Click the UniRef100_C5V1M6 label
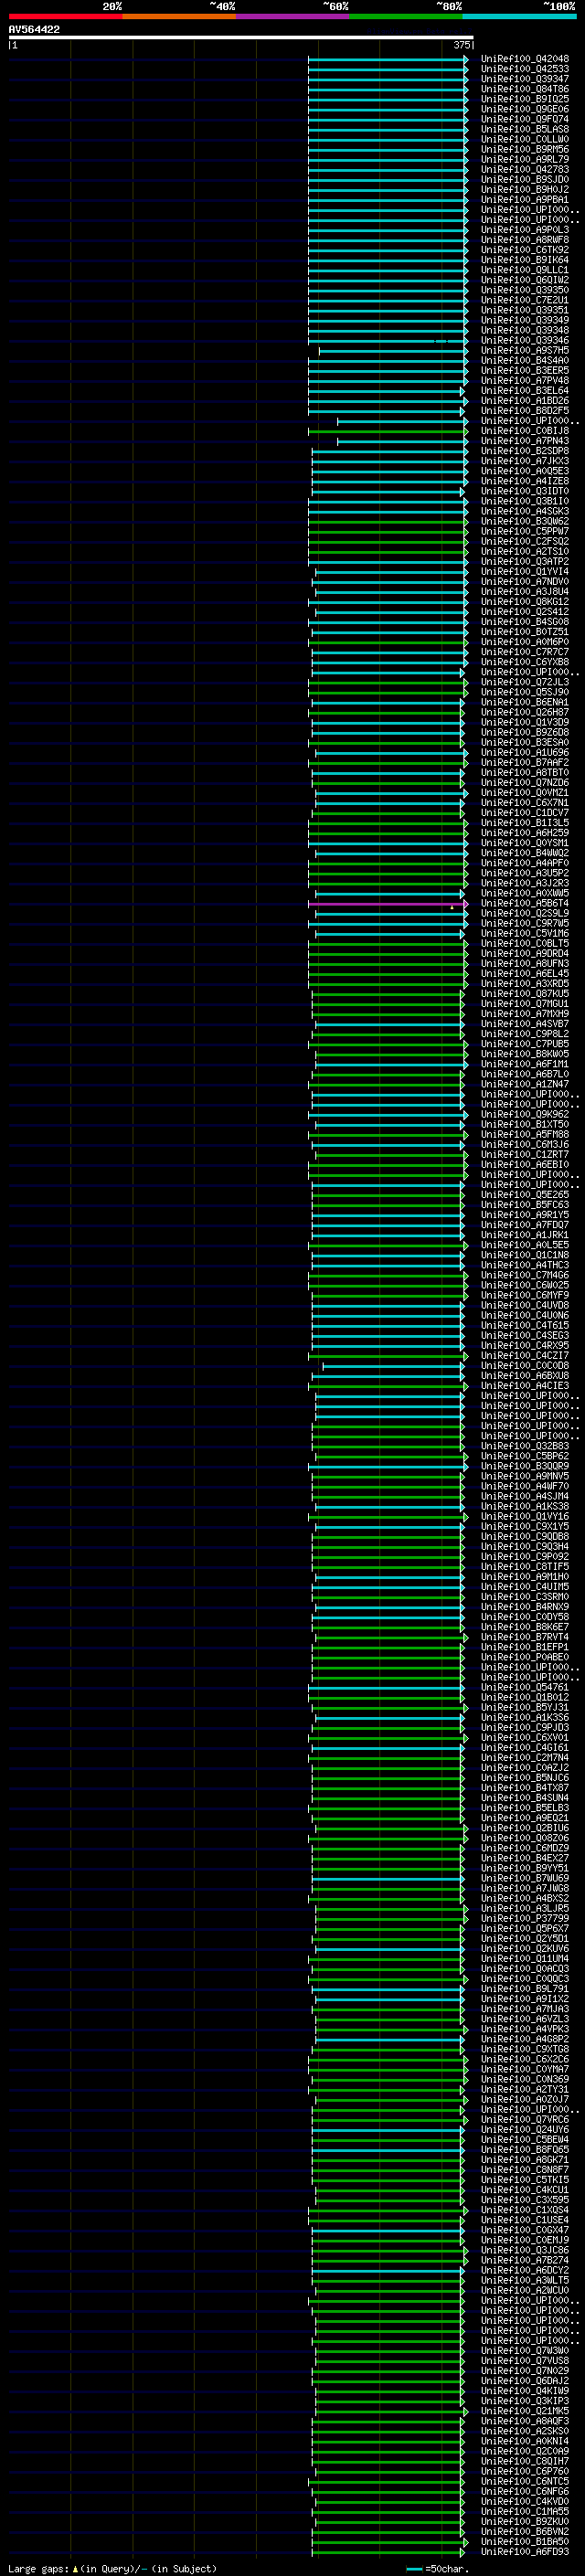585x2576 pixels. point(525,933)
